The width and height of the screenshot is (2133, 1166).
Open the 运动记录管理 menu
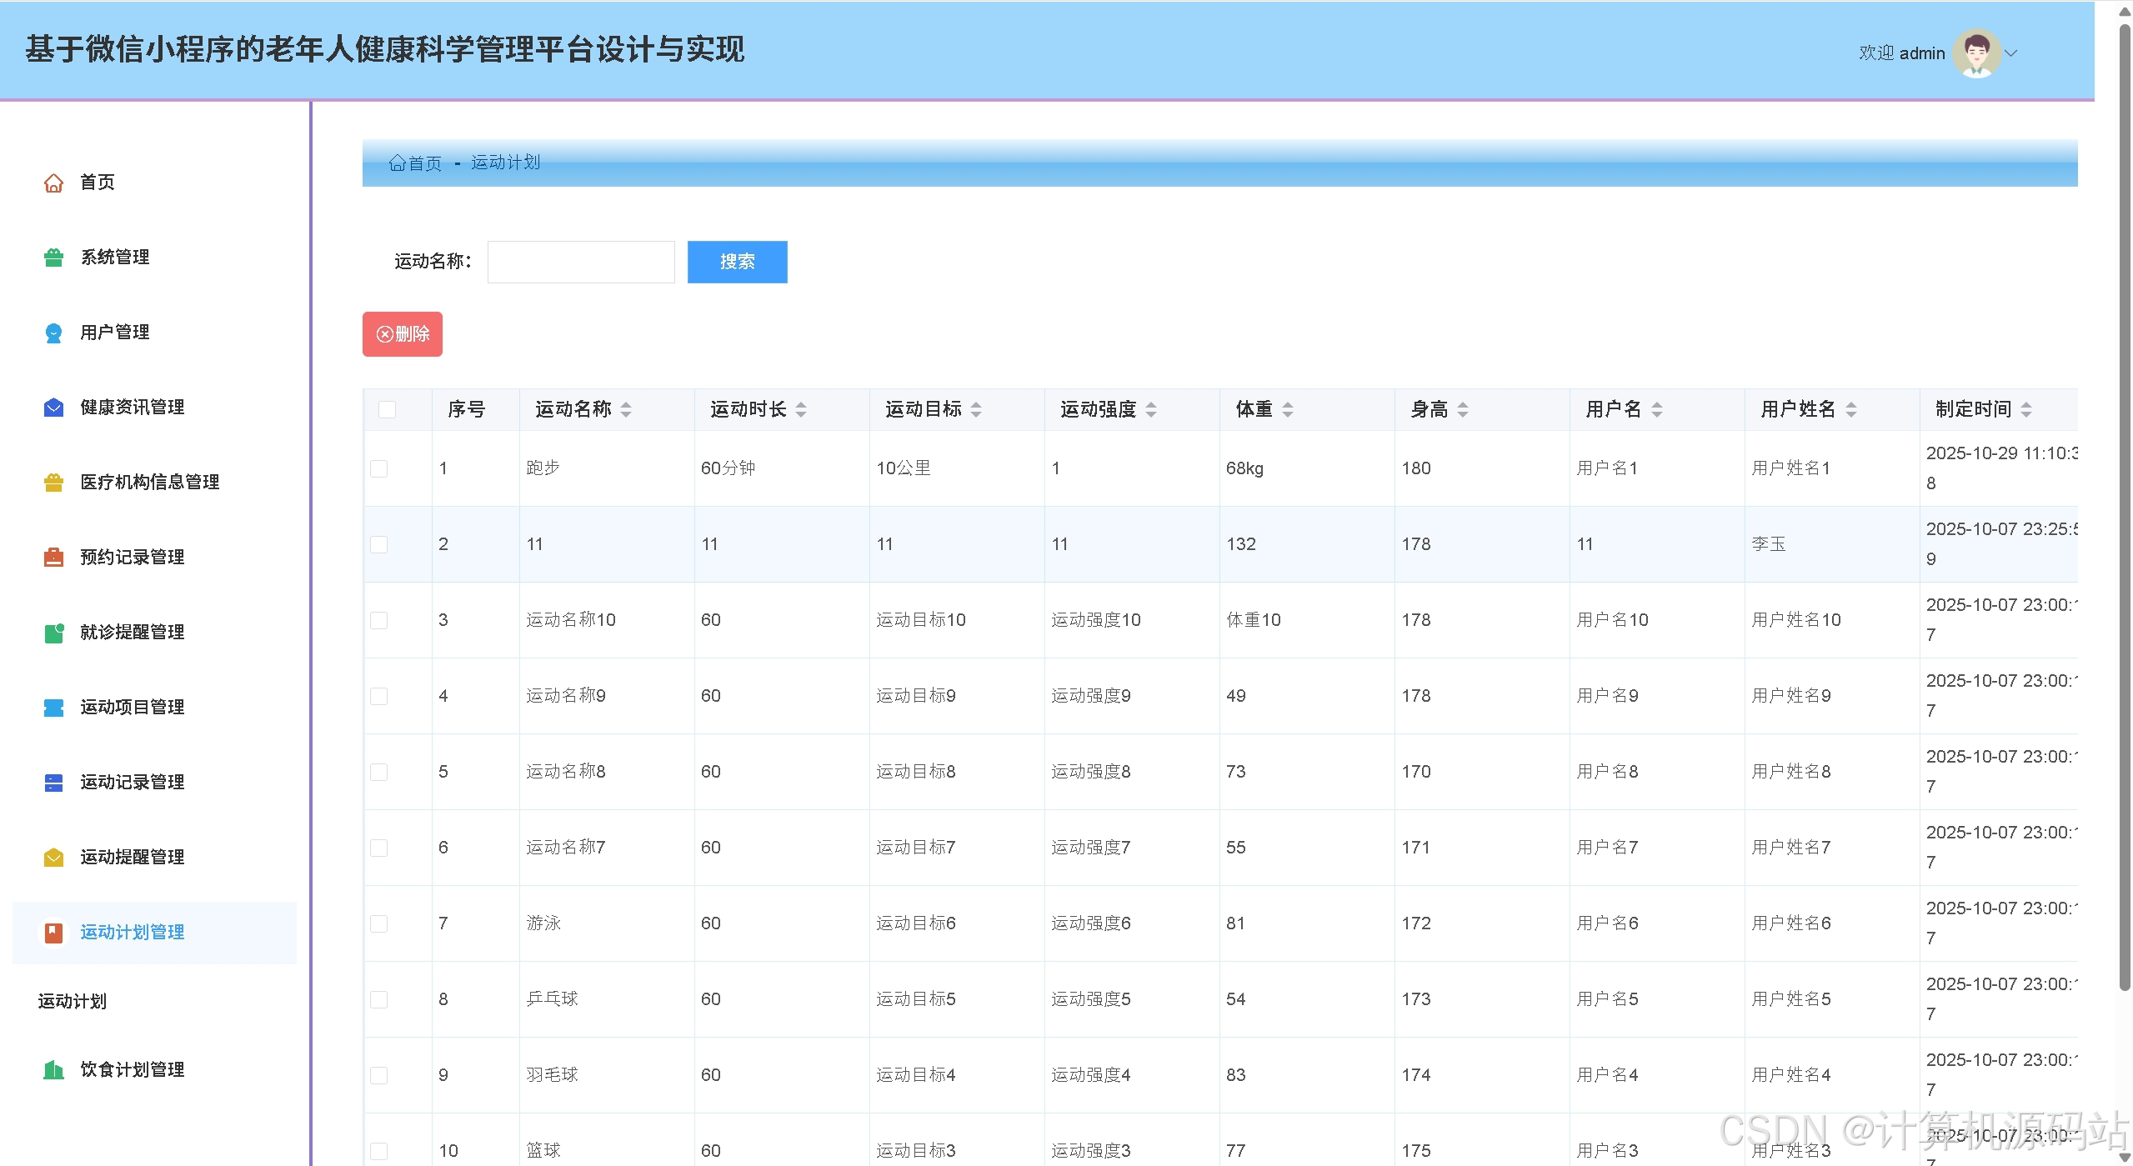pos(154,783)
